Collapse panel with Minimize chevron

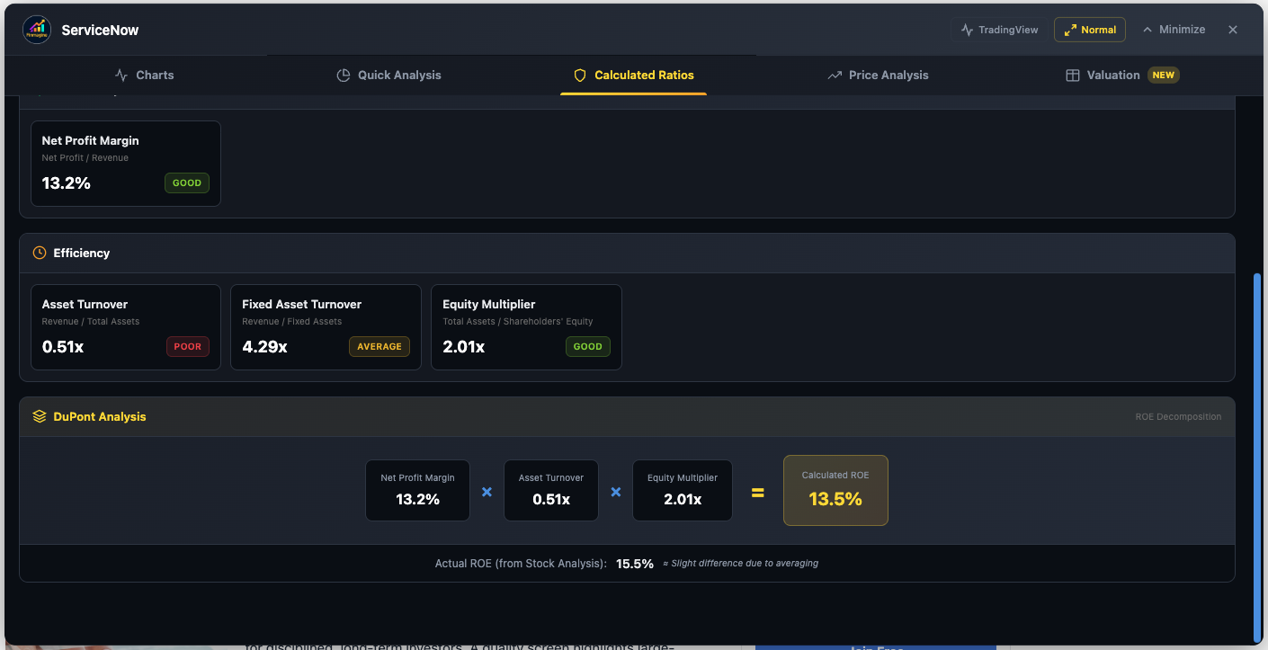[1174, 30]
